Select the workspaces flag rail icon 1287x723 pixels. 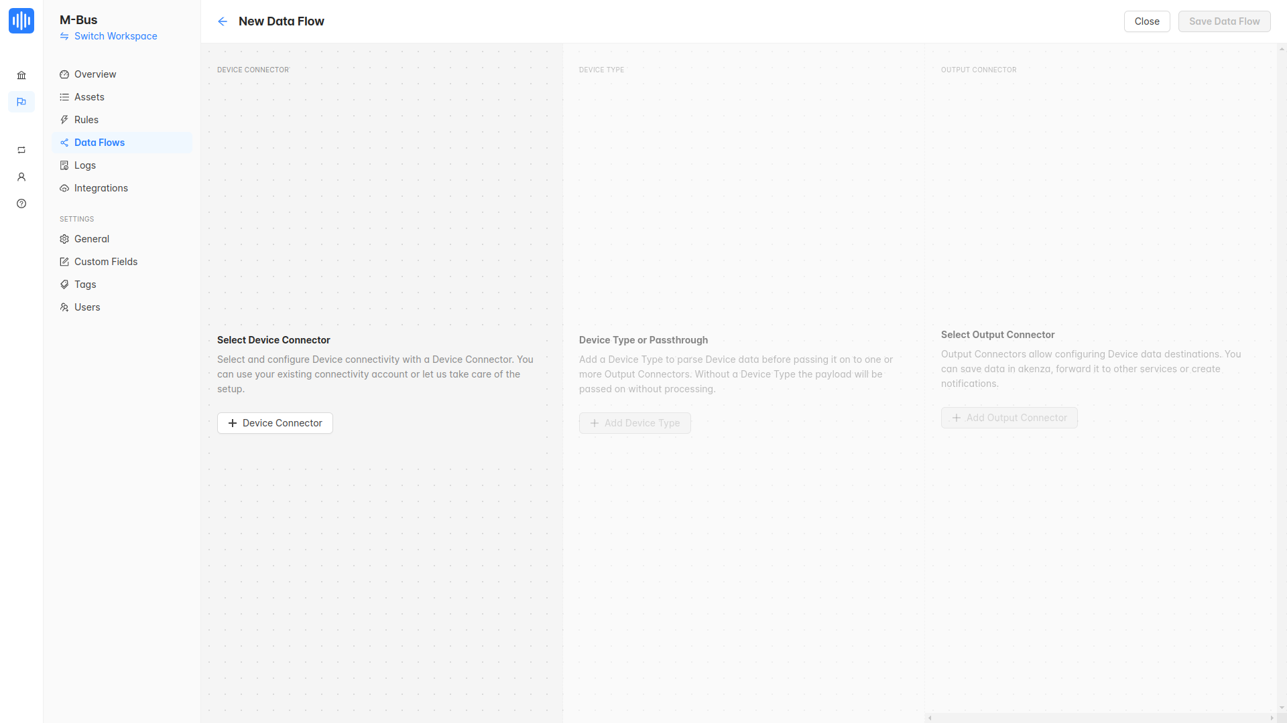click(x=21, y=102)
